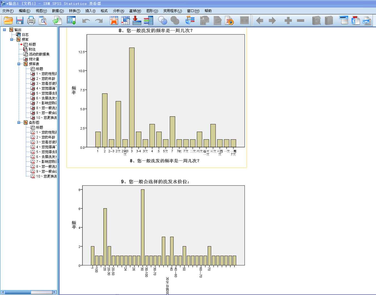Collapse the 频率 branch in the outline

coord(12,39)
